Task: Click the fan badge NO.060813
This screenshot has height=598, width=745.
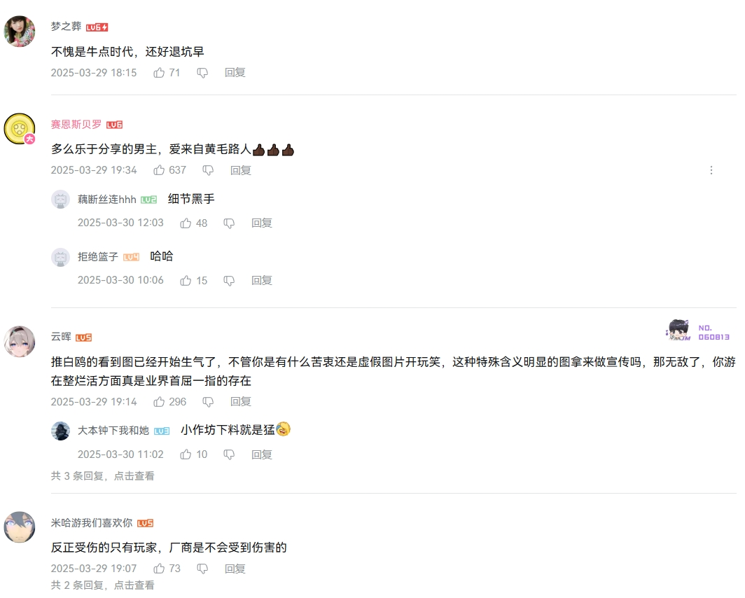Action: pyautogui.click(x=697, y=331)
